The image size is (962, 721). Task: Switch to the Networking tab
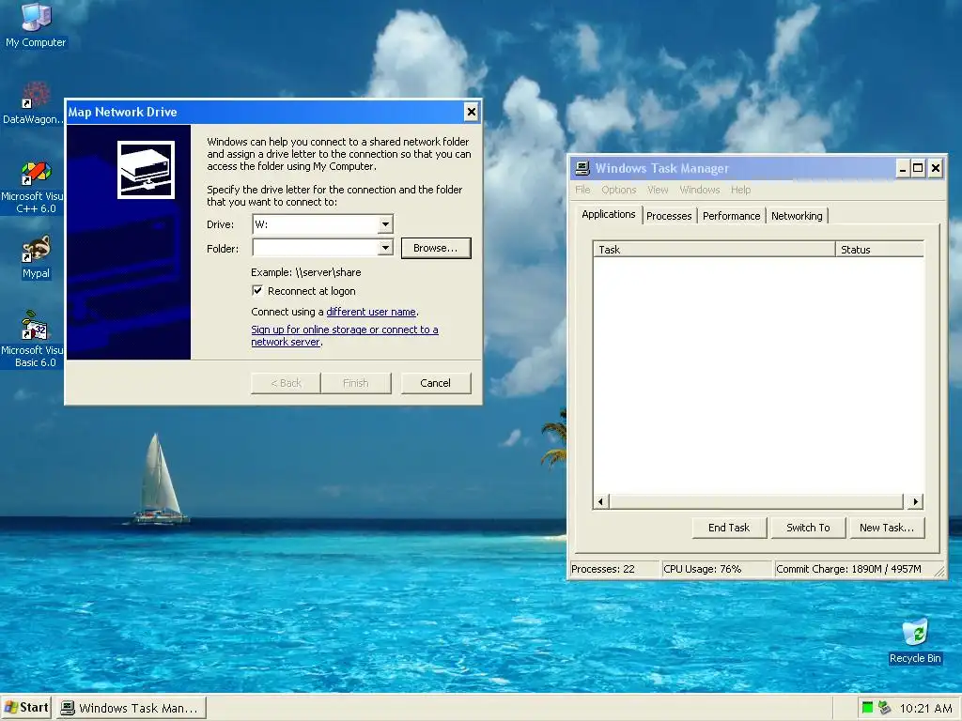point(797,216)
